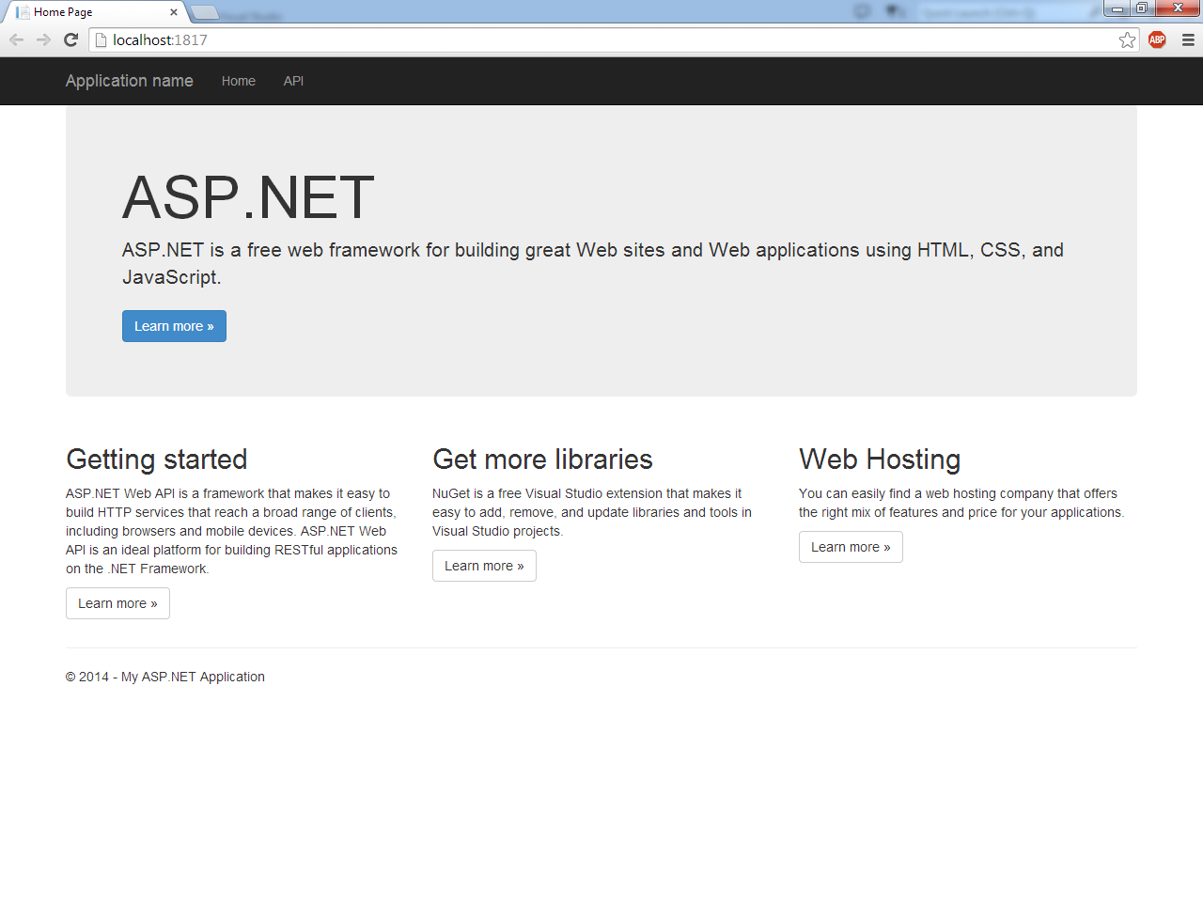
Task: Click the Home Page tab favicon
Action: click(23, 12)
